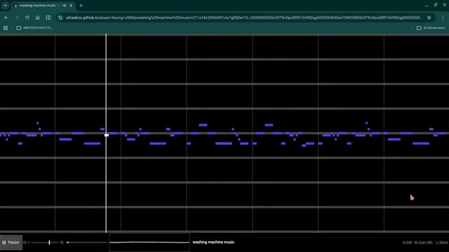Open the IMPORTATN bookmarks folder
This screenshot has height=252, width=449.
tap(34, 28)
